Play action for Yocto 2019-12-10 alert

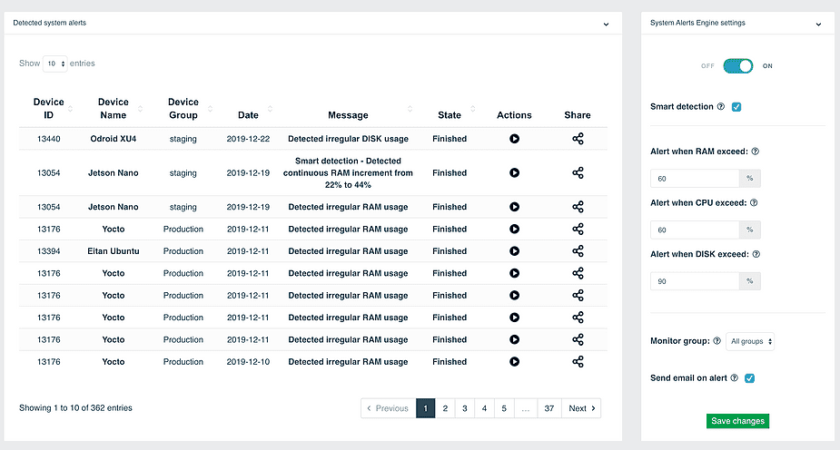point(514,362)
